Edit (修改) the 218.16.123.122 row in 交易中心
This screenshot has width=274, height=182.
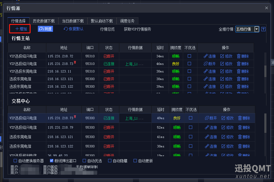[x=227, y=146]
